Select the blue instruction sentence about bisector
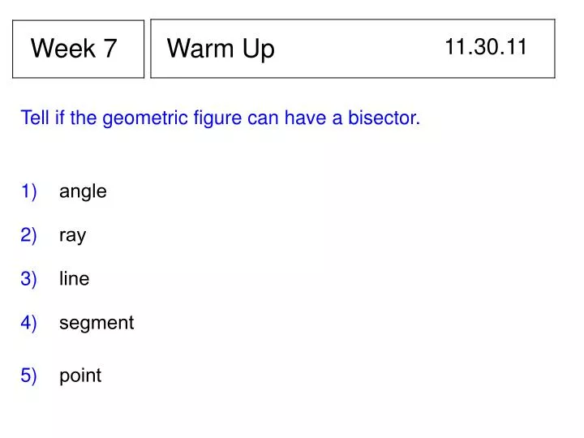This screenshot has height=438, width=584. point(221,118)
